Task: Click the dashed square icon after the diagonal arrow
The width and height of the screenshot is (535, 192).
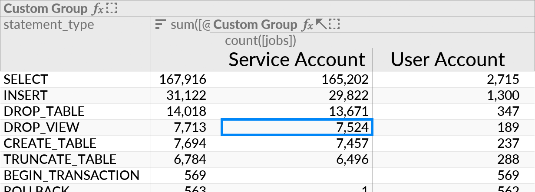Action: 334,25
